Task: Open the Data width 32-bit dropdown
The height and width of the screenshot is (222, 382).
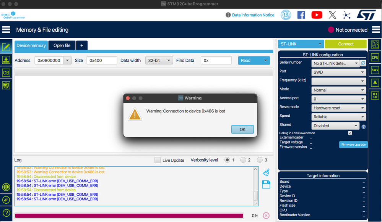Action: [159, 60]
